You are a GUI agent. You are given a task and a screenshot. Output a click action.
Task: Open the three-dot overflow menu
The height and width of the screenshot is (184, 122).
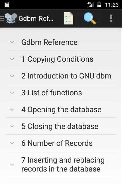[x=111, y=18]
